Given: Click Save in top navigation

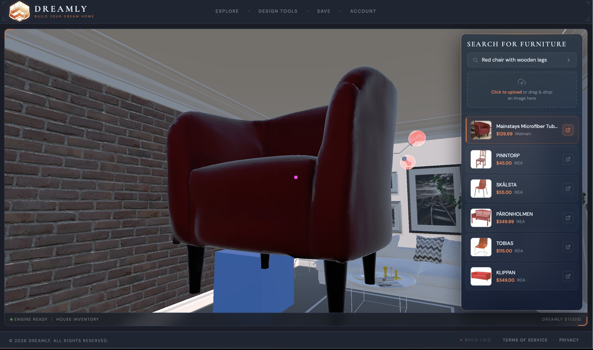Looking at the screenshot, I should pos(323,11).
